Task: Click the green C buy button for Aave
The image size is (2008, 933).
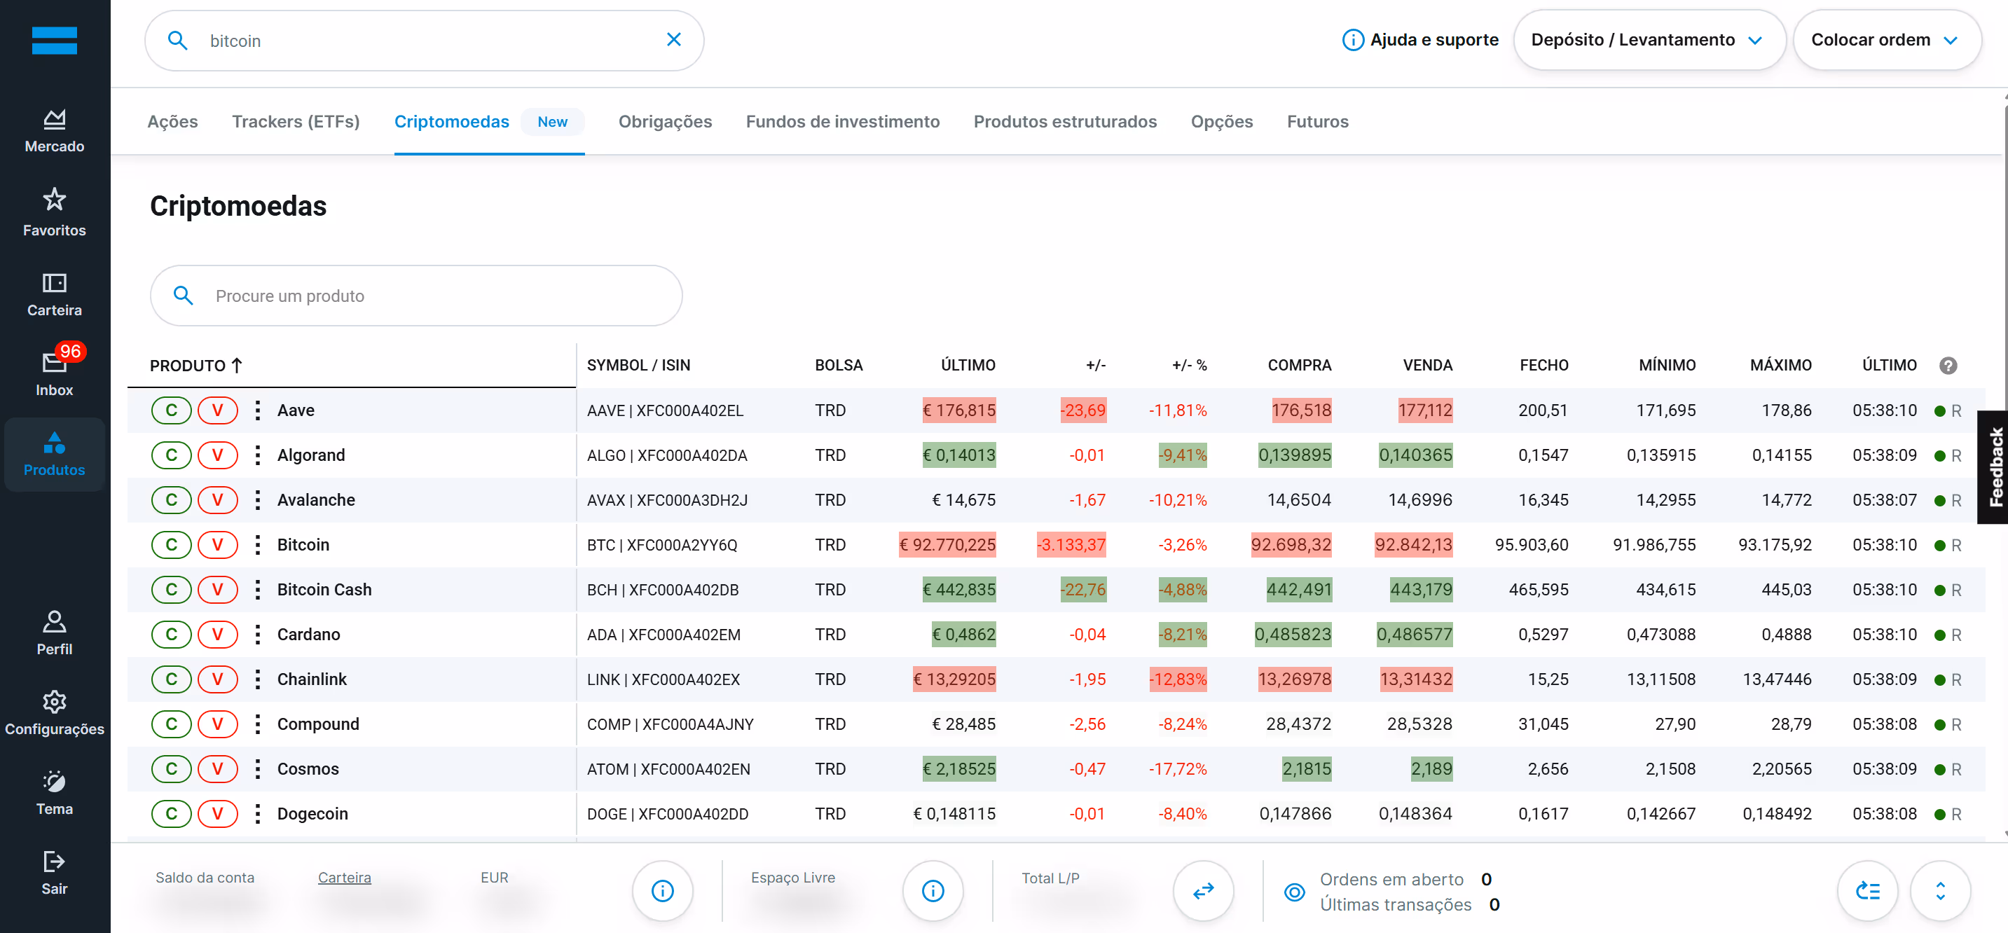Action: 171,410
